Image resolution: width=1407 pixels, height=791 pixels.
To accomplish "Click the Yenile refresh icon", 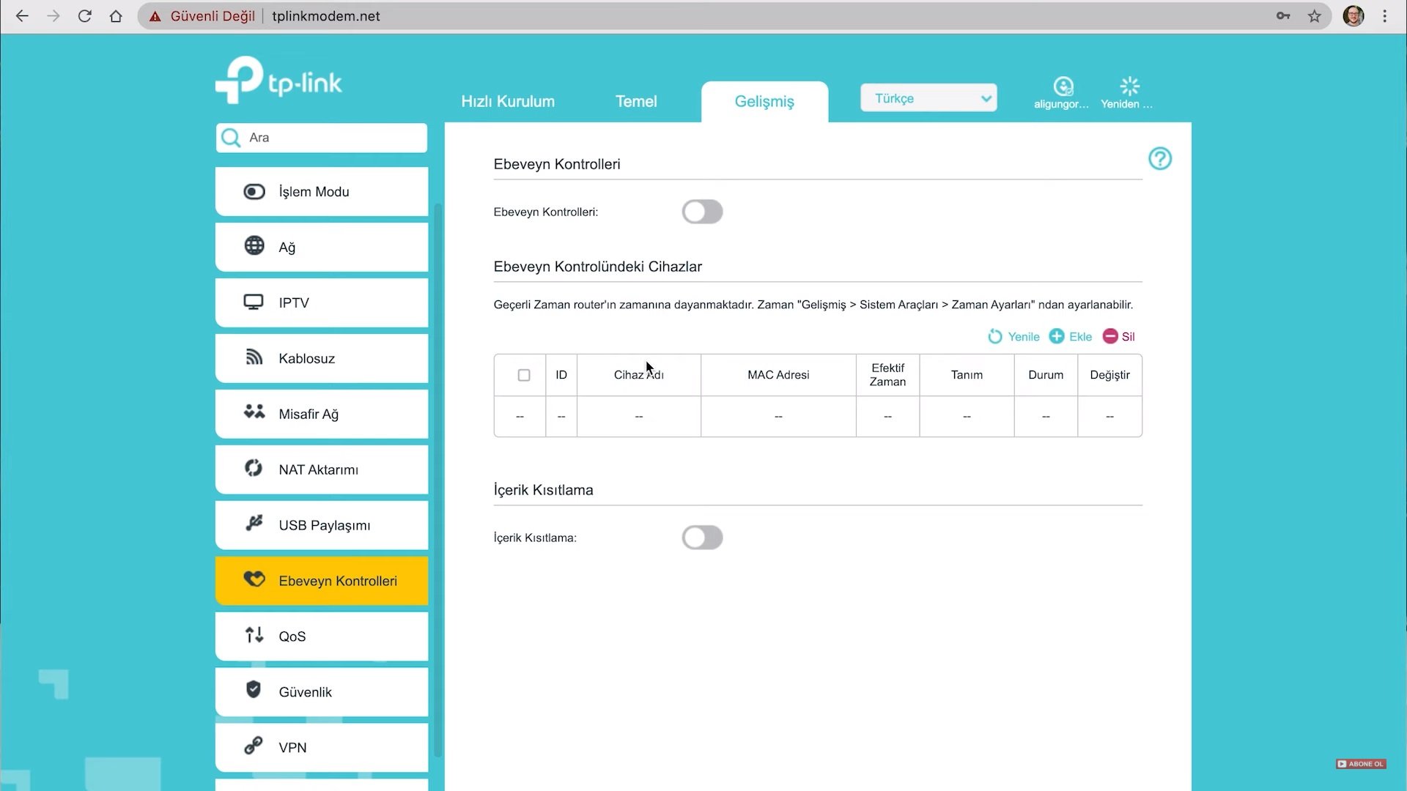I will click(994, 336).
